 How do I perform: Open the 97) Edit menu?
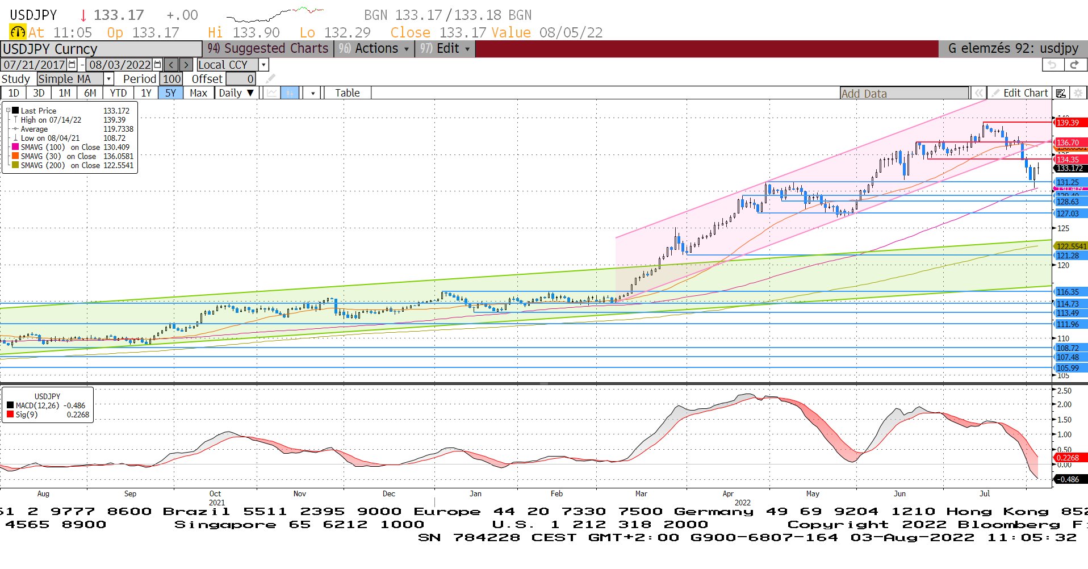point(445,49)
